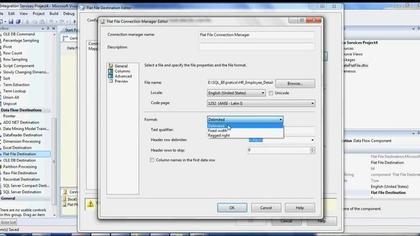Click the Columns page icon
The width and height of the screenshot is (420, 236).
[111, 71]
